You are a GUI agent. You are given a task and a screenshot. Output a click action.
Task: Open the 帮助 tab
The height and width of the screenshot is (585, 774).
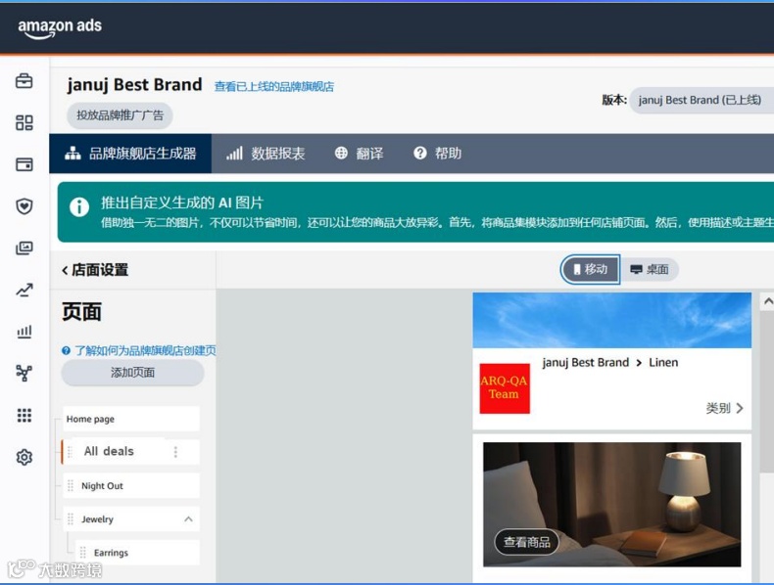[437, 154]
